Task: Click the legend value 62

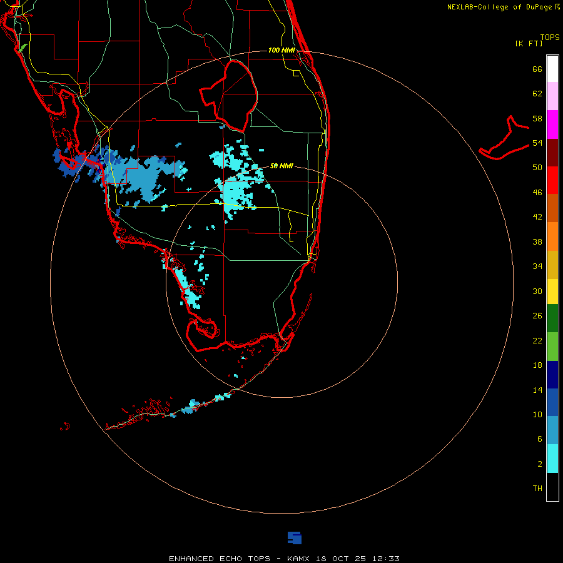Action: tap(537, 94)
